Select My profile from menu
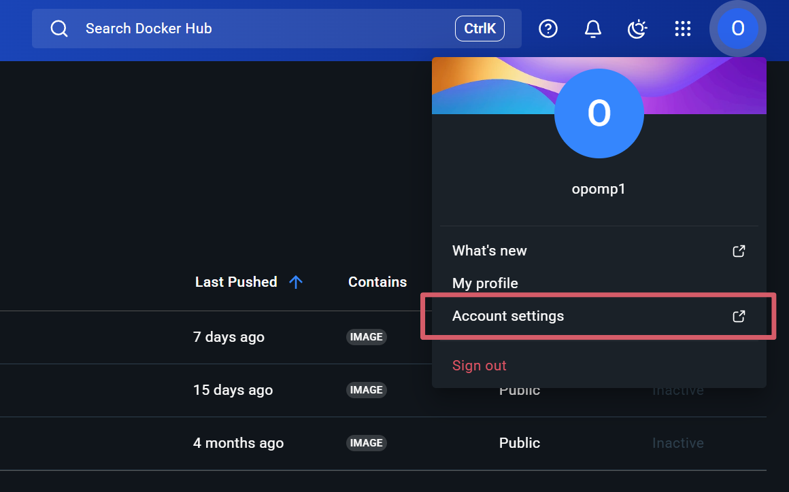This screenshot has width=789, height=492. [x=485, y=283]
